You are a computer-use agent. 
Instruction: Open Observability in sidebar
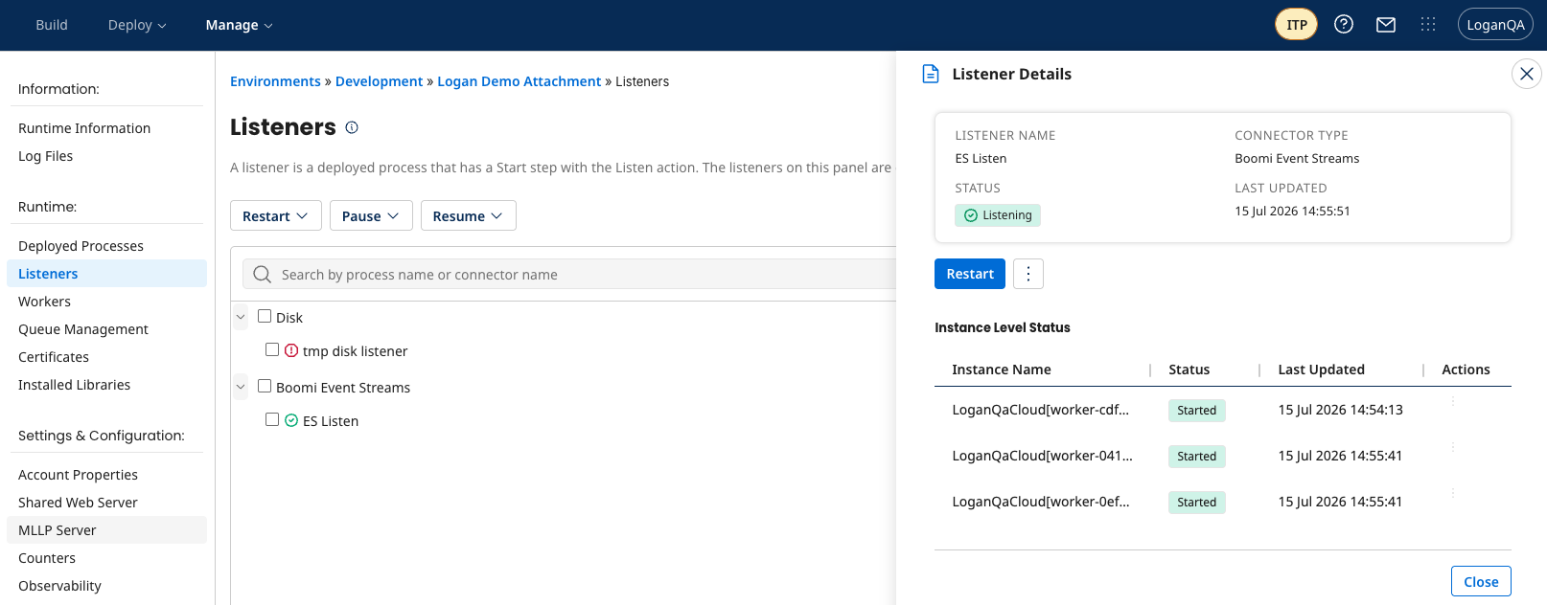pyautogui.click(x=59, y=586)
